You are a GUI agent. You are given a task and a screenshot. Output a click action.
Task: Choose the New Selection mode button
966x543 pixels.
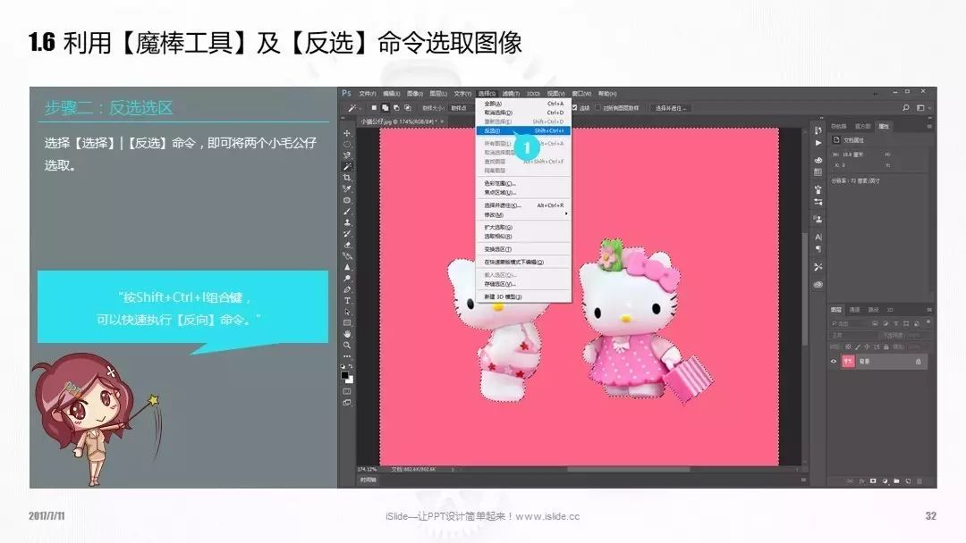pos(374,107)
